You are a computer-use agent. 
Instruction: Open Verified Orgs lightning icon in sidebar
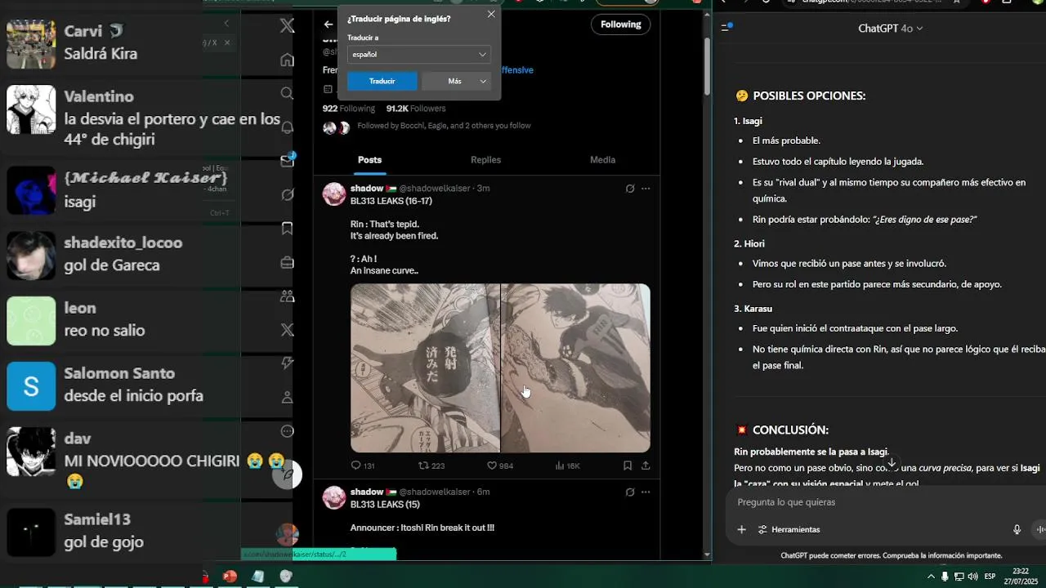click(287, 363)
